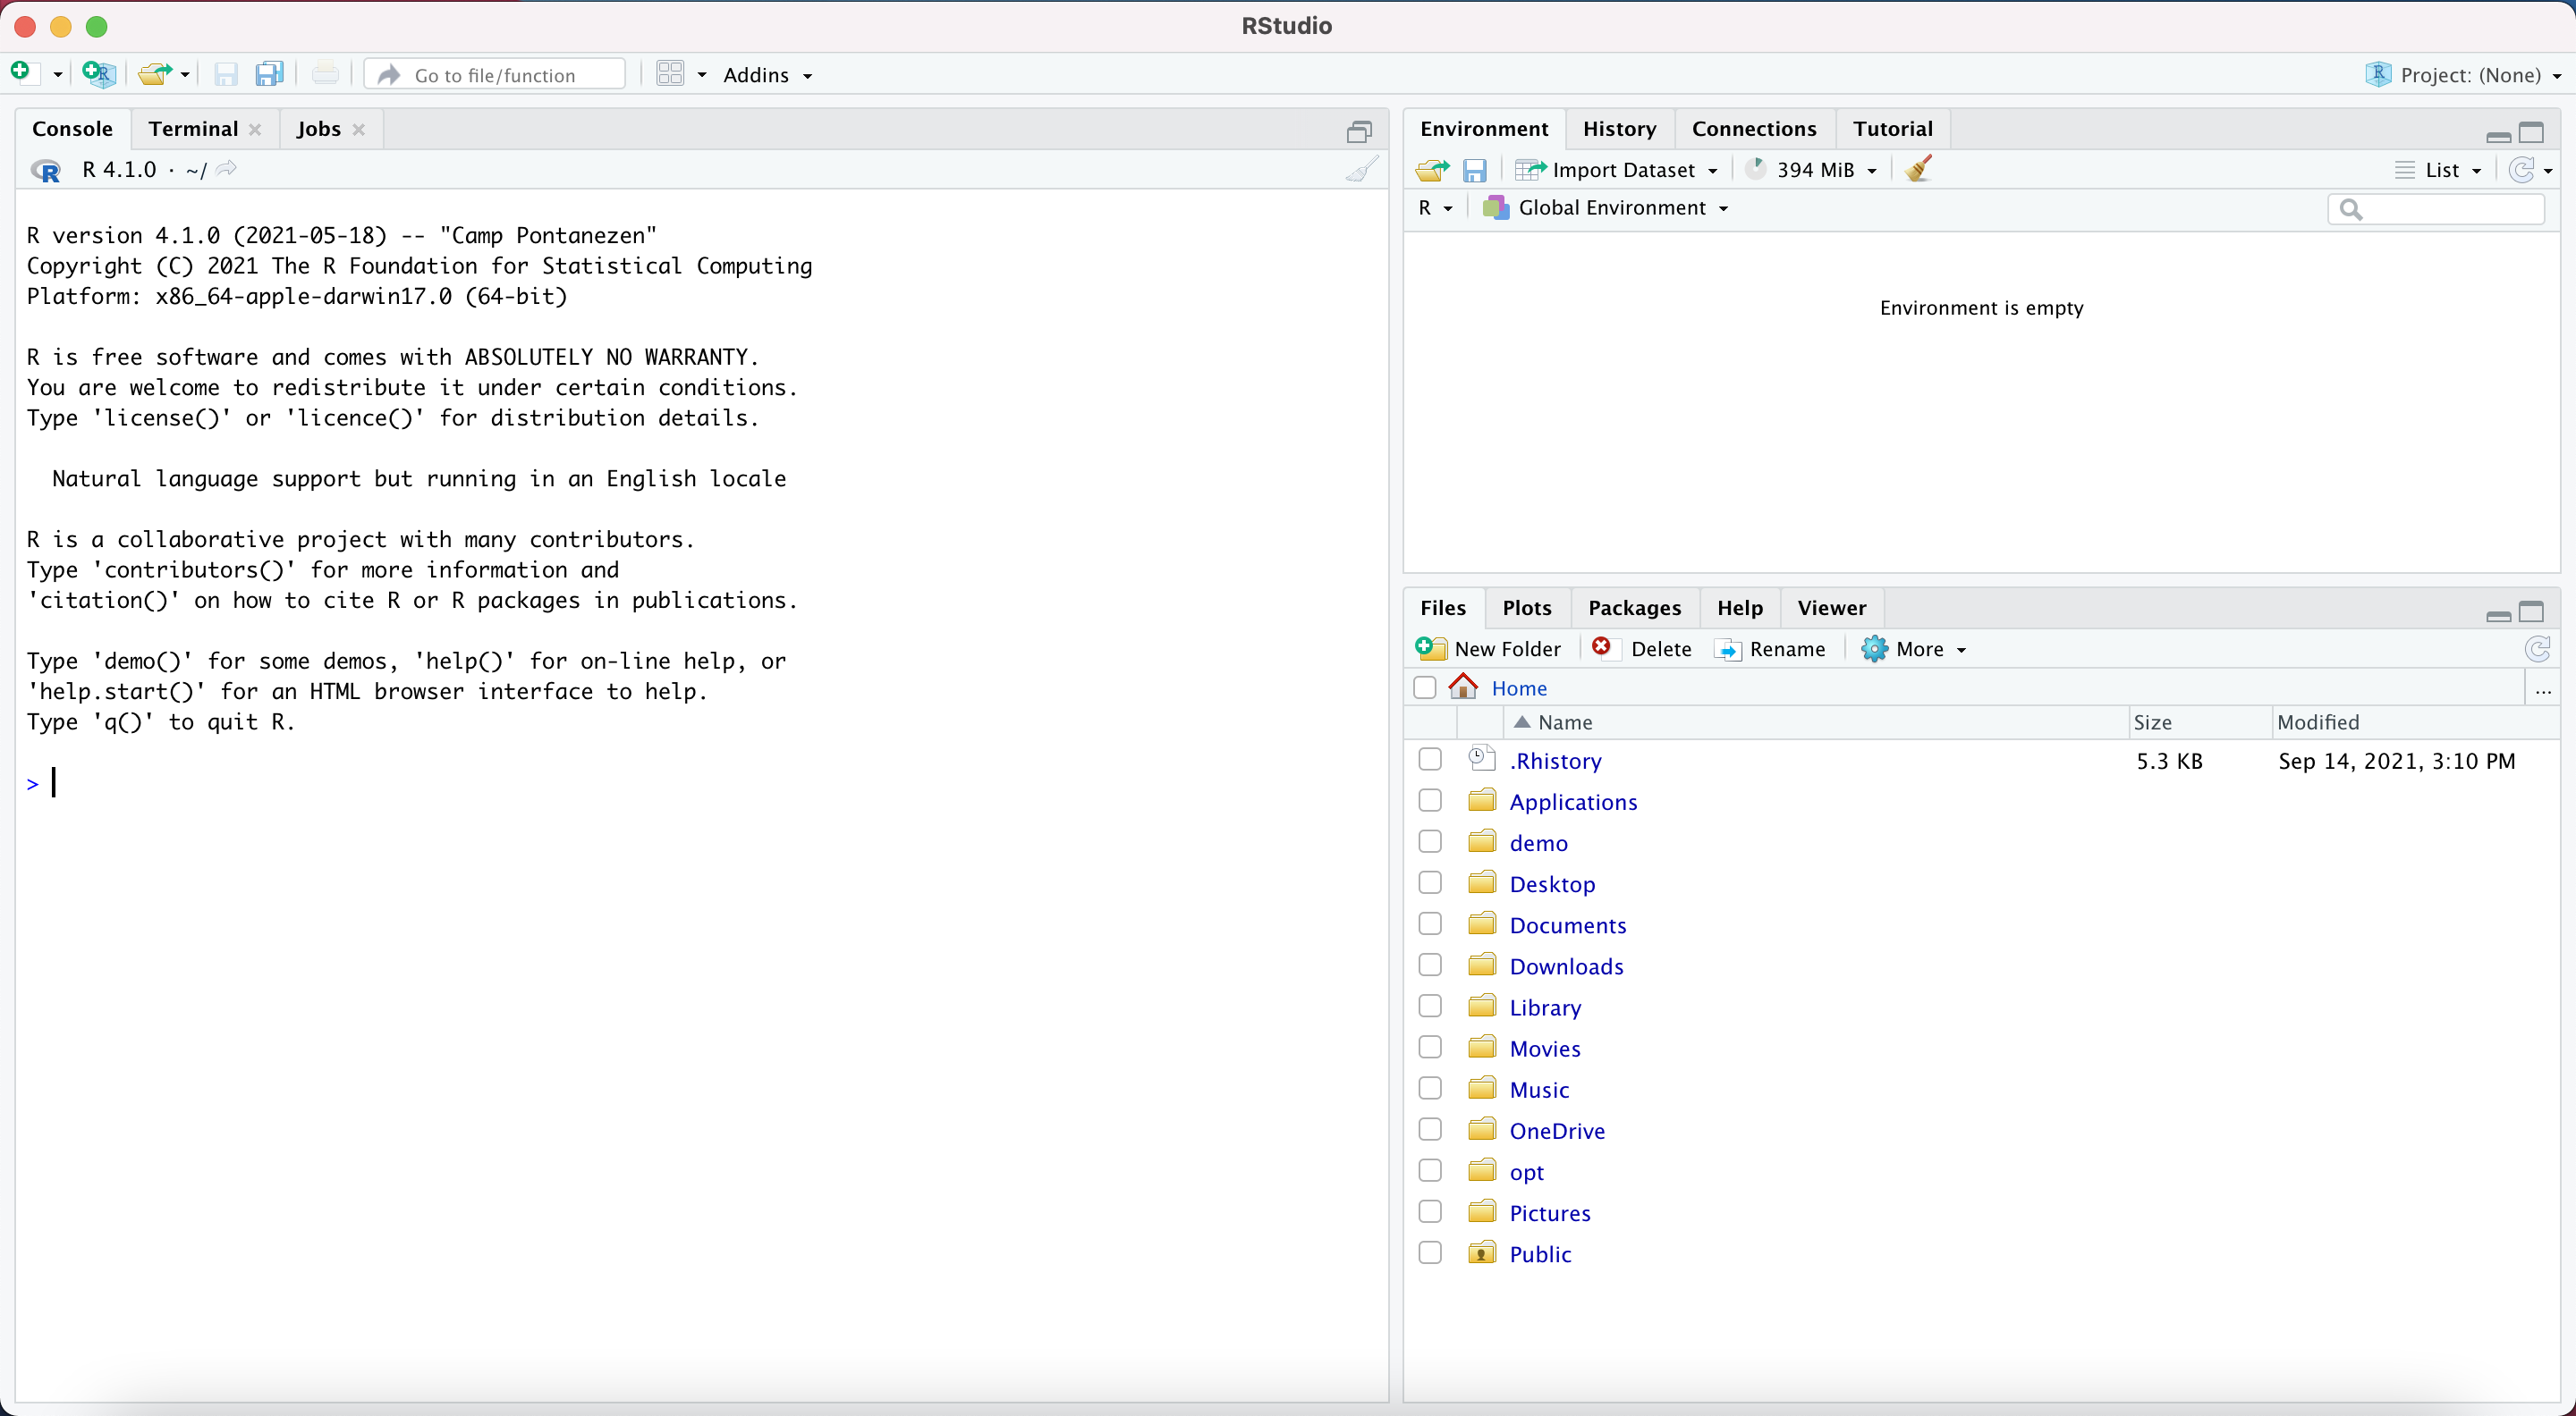Print the current file
This screenshot has height=1416, width=2576.
(326, 73)
